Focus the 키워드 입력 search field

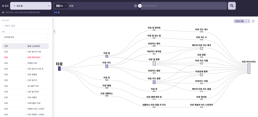pyautogui.click(x=26, y=26)
